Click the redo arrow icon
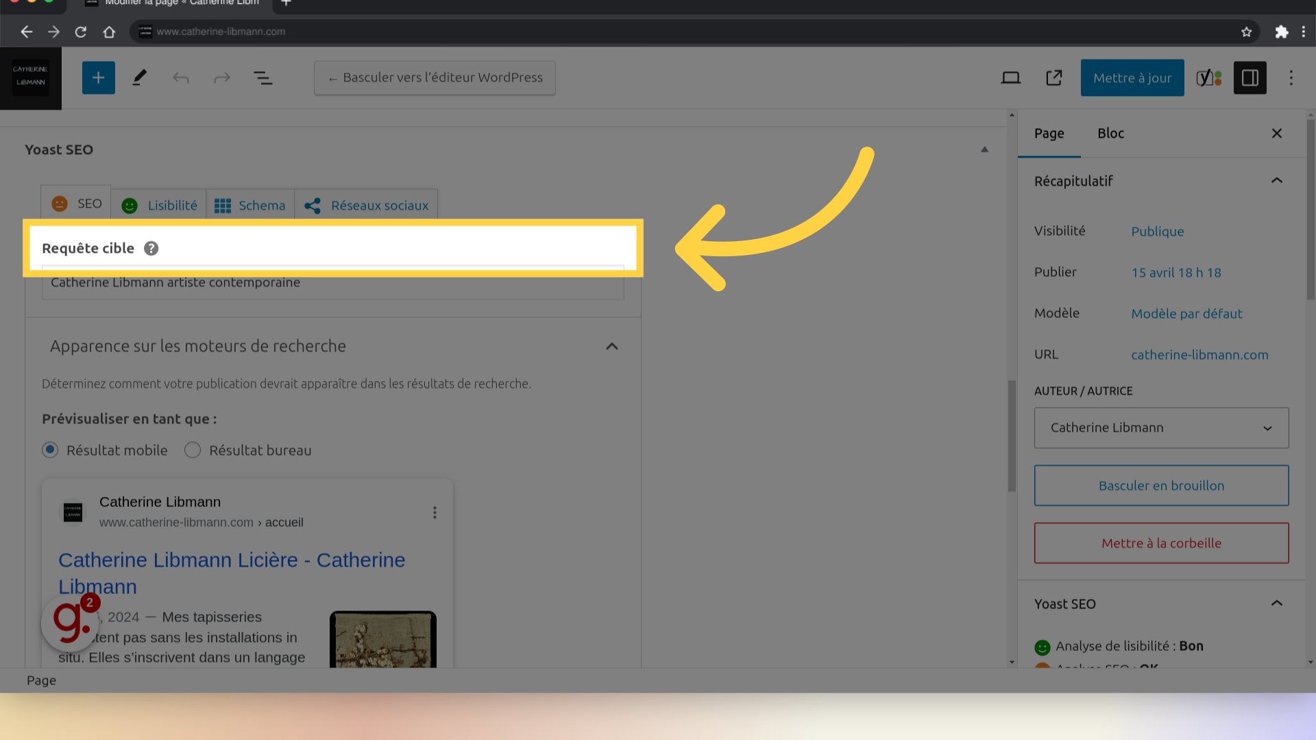Viewport: 1316px width, 740px height. [x=222, y=78]
